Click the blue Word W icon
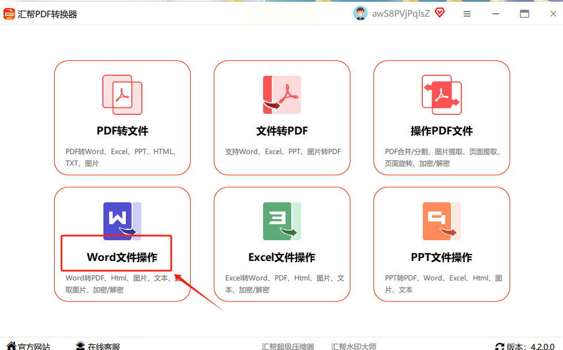Screen dimensions: 563x350 point(122,221)
